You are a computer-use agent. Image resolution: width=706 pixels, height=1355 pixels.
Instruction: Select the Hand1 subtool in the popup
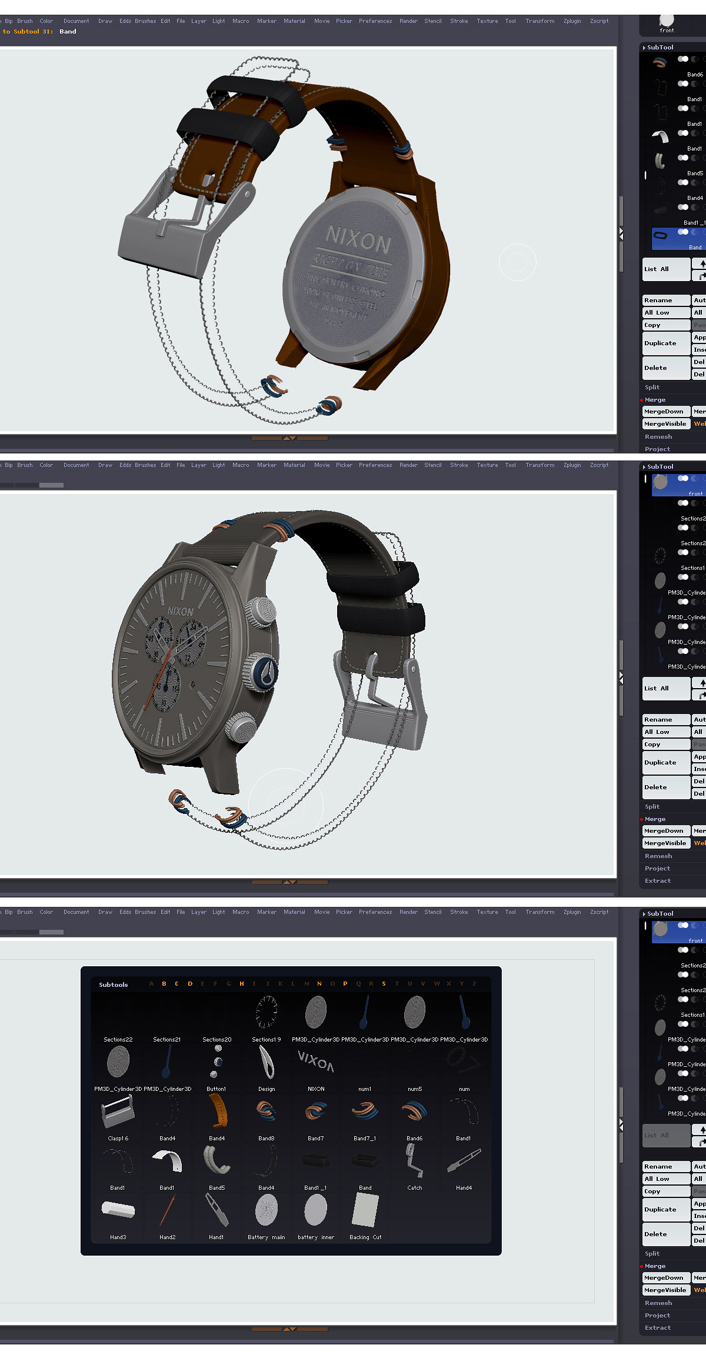pyautogui.click(x=217, y=1216)
